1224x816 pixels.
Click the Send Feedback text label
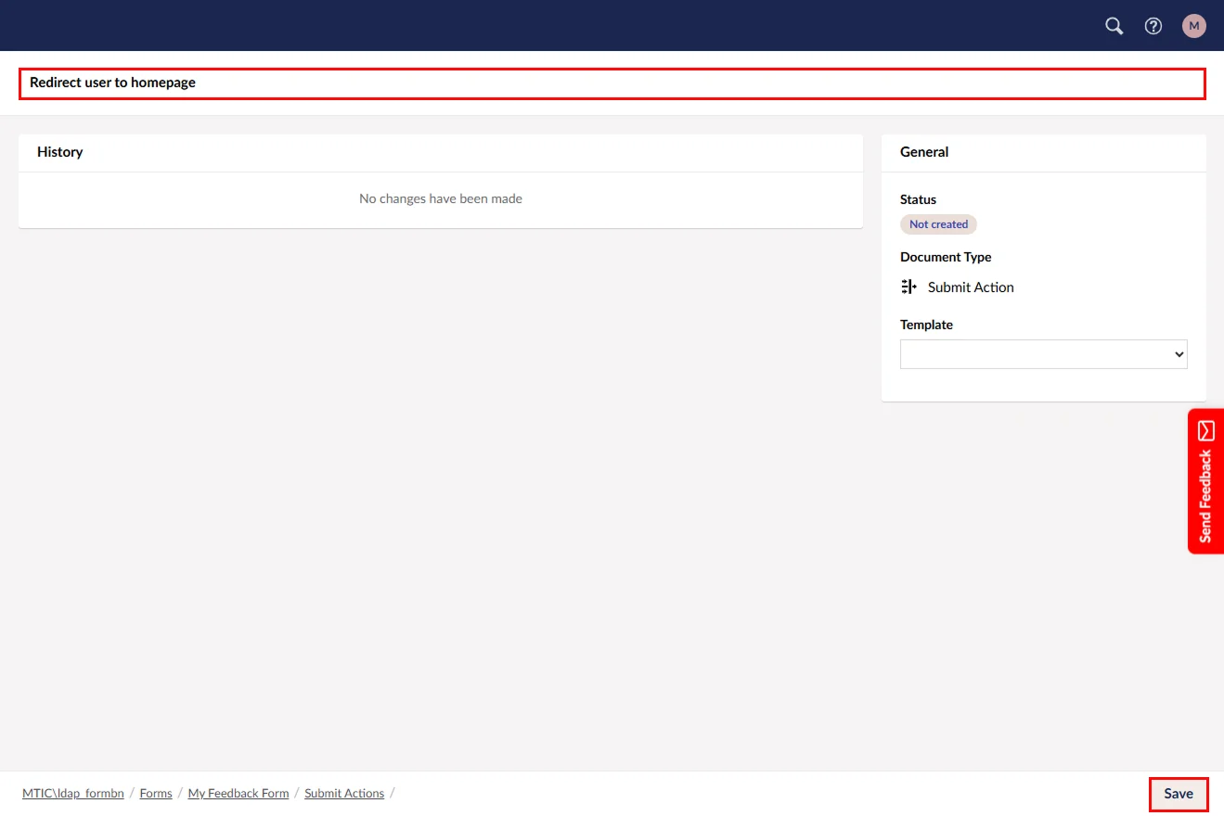(x=1205, y=496)
